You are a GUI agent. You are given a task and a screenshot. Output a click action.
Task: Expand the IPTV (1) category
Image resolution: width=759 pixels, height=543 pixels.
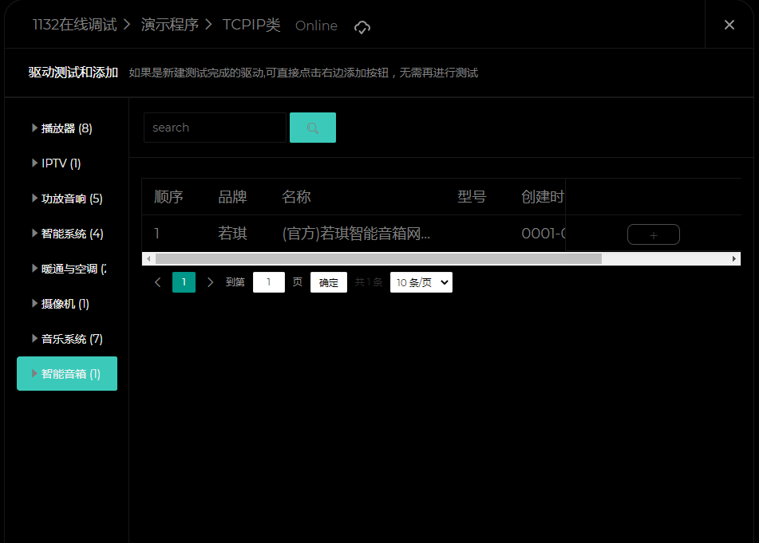click(61, 163)
